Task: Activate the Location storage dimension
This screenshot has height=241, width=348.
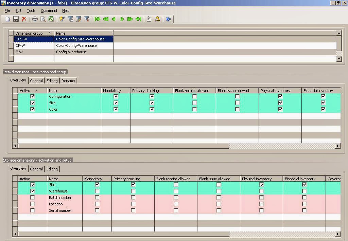Action: [32, 204]
